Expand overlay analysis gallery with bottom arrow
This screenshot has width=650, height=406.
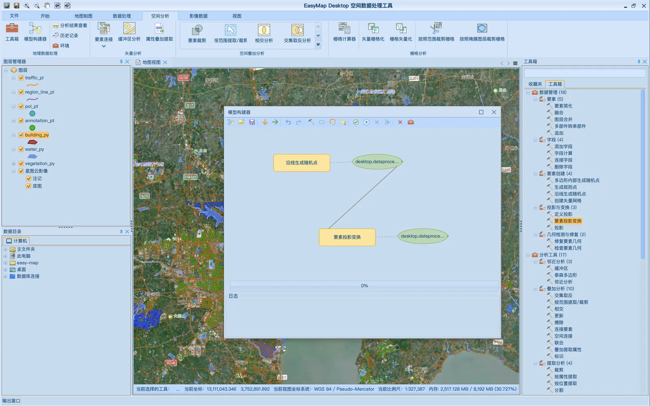(x=318, y=45)
